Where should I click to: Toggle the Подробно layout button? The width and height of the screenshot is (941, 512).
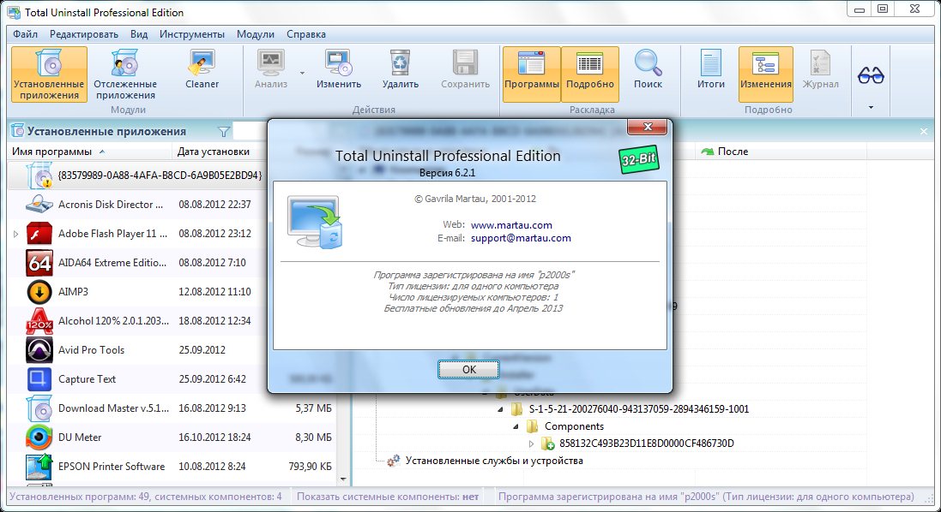590,74
